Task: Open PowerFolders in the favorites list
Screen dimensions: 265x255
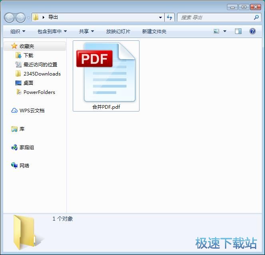Action: point(39,92)
